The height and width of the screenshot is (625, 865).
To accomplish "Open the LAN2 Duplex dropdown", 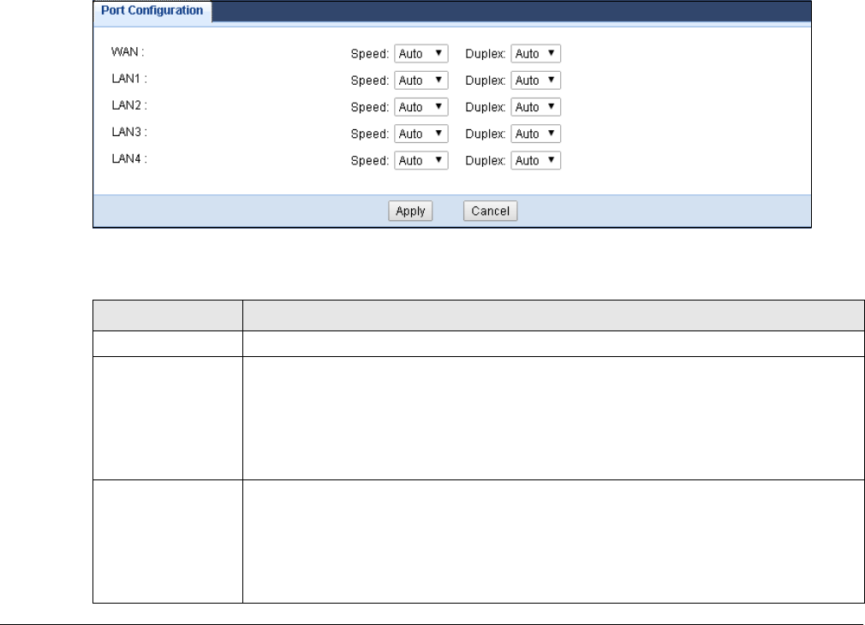I will coord(535,107).
